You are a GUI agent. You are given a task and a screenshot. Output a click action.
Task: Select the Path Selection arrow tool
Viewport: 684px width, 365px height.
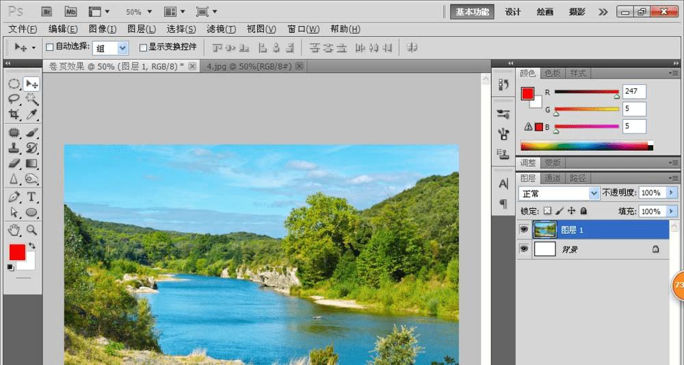[x=14, y=212]
